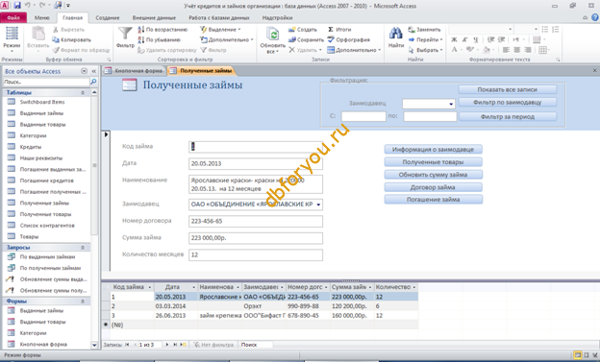Click the Дата field containing 20.05.2013
The width and height of the screenshot is (600, 362).
tap(255, 163)
